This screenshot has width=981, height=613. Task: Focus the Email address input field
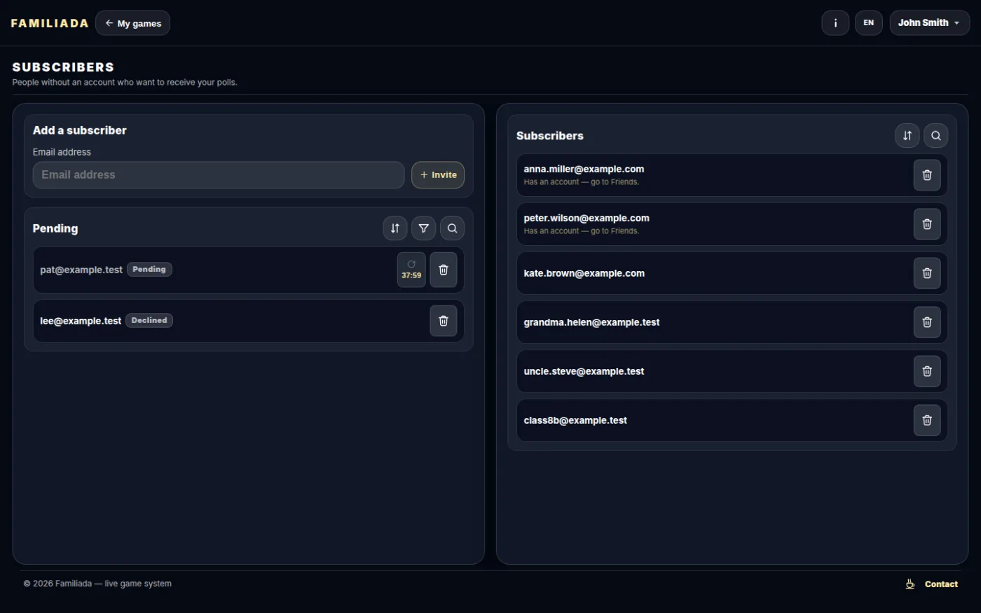coord(219,175)
